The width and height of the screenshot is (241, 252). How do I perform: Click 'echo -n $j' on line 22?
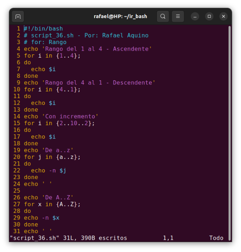pyautogui.click(x=49, y=170)
